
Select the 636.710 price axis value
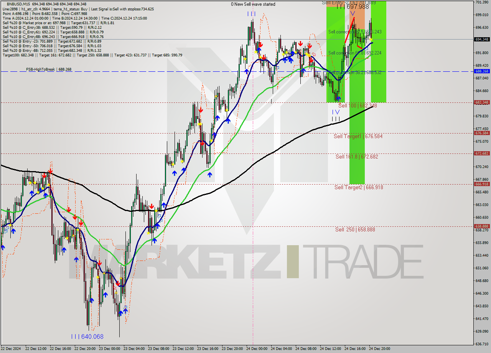tap(482, 344)
